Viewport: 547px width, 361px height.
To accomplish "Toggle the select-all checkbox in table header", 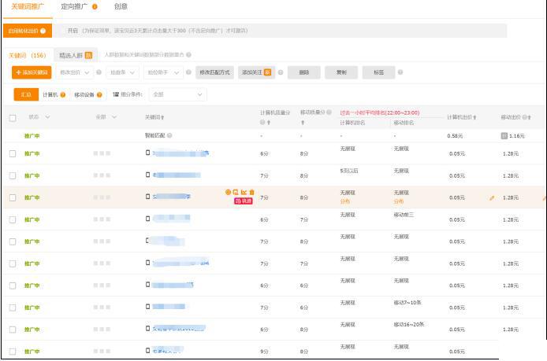I will pyautogui.click(x=13, y=118).
